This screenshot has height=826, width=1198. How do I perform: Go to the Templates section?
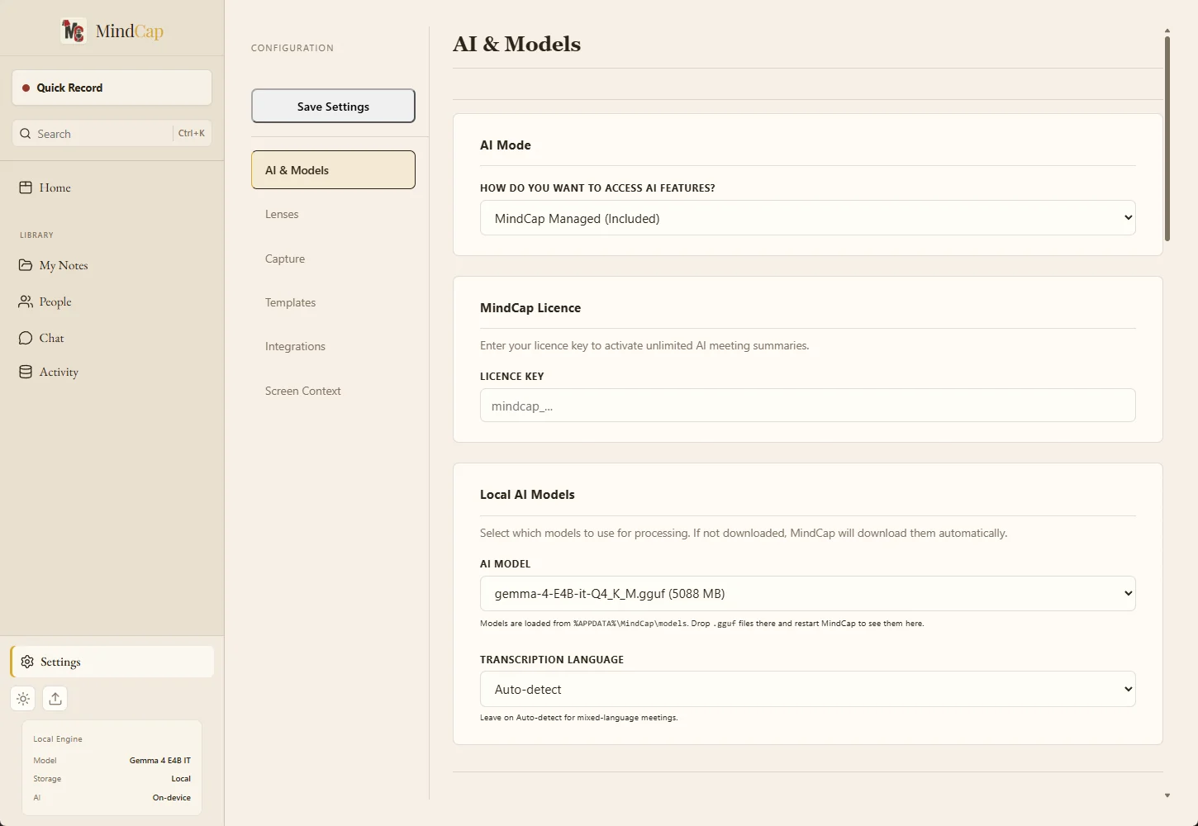coord(333,302)
